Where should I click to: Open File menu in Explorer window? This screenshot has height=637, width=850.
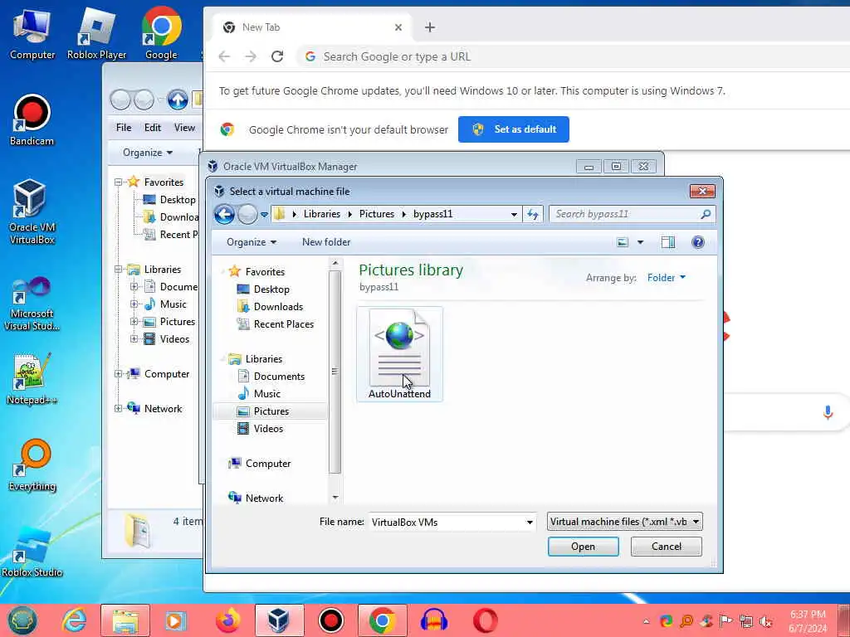(124, 127)
